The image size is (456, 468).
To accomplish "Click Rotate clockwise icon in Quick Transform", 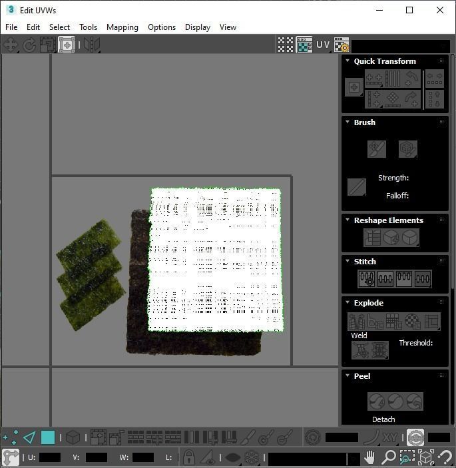I will point(411,99).
